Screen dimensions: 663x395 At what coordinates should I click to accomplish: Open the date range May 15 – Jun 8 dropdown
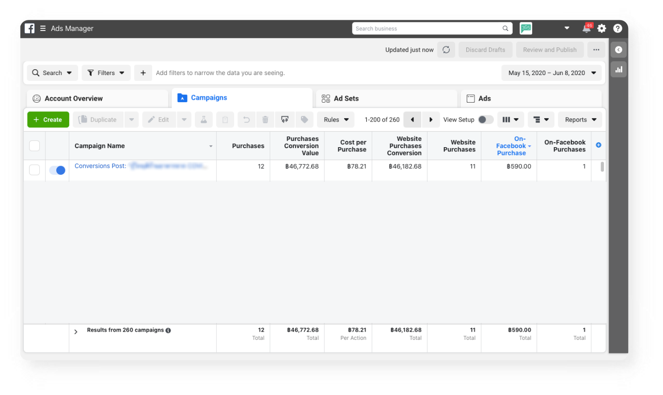552,73
